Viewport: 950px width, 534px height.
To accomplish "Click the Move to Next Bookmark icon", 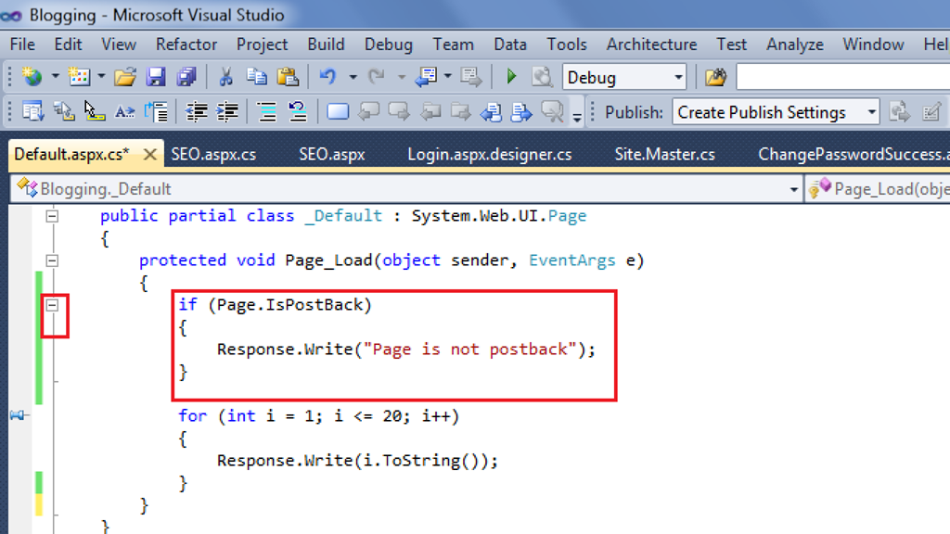I will 399,112.
